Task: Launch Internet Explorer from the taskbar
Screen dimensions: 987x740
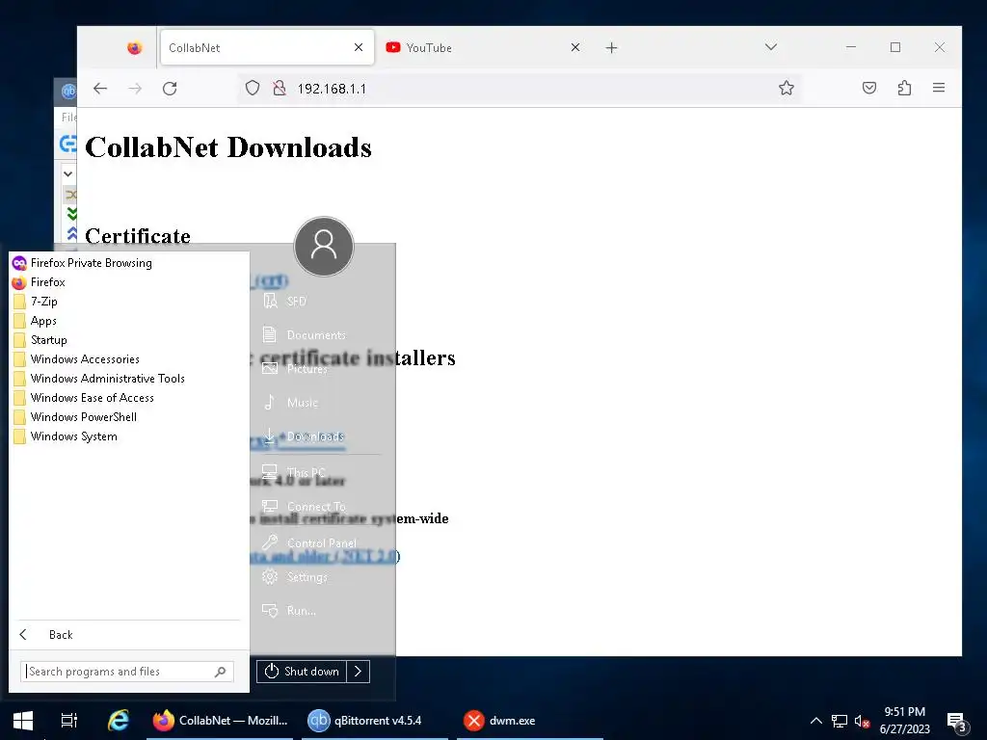Action: pyautogui.click(x=119, y=721)
